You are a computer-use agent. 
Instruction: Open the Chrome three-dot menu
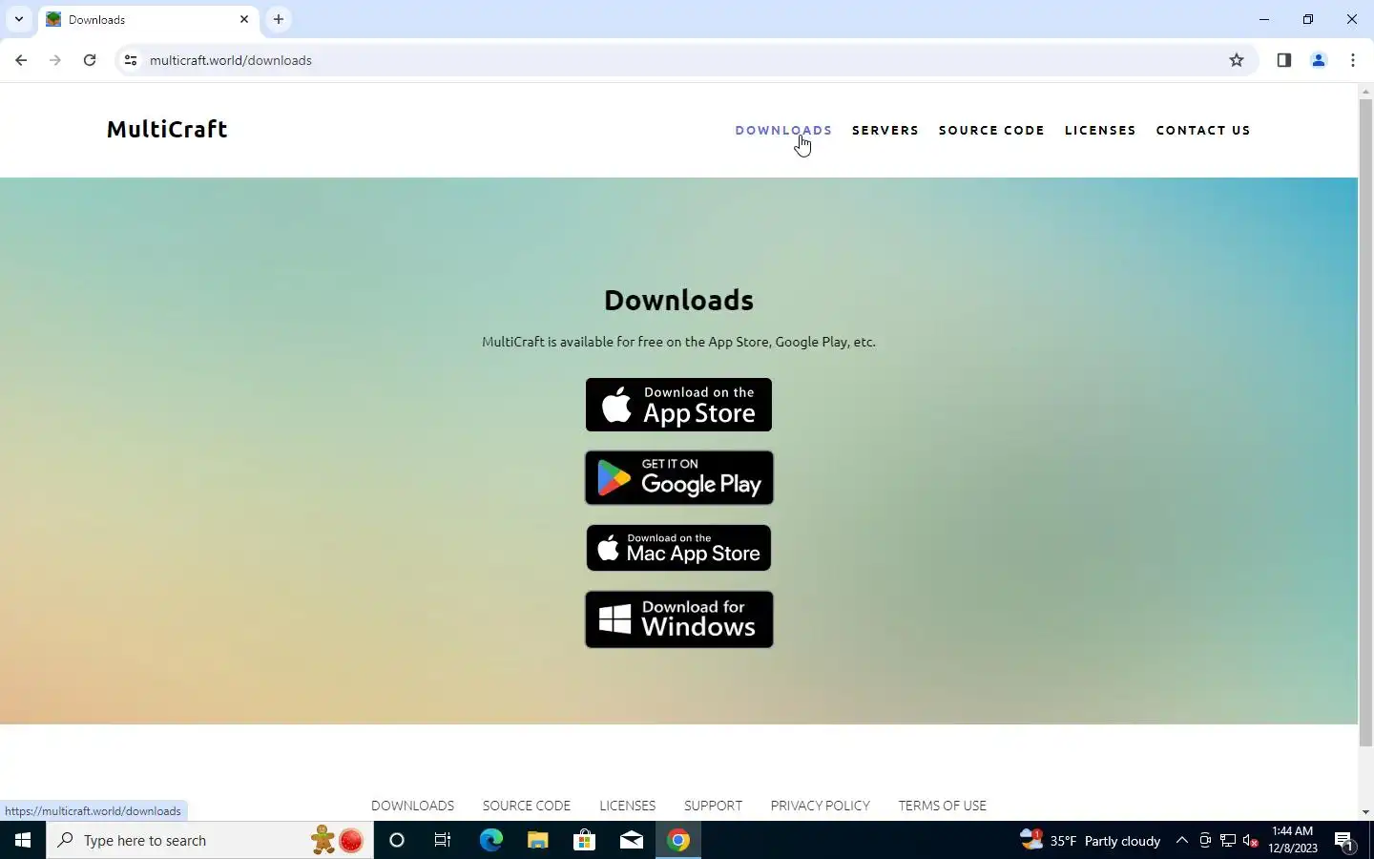[1353, 60]
